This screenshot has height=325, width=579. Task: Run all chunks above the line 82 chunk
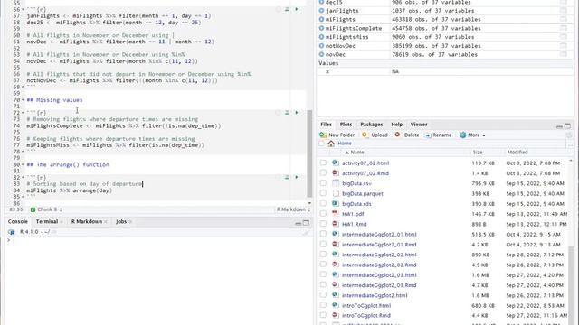pos(287,177)
